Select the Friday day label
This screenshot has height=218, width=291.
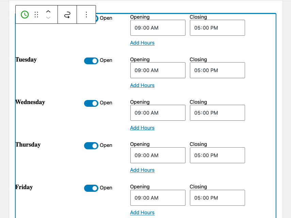[x=24, y=187]
